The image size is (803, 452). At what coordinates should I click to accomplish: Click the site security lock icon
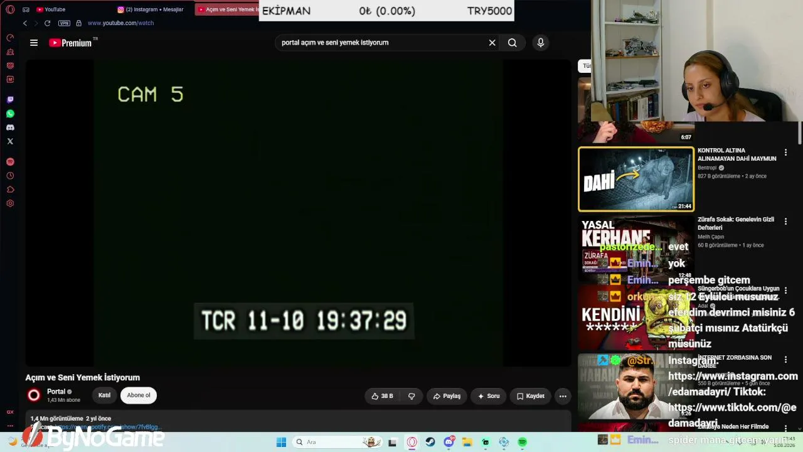[78, 23]
